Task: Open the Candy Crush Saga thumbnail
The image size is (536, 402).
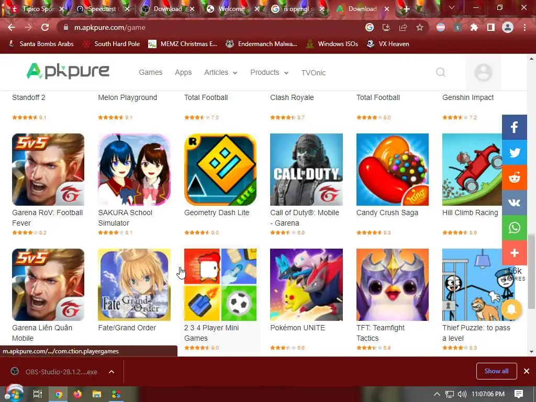Action: [x=393, y=170]
